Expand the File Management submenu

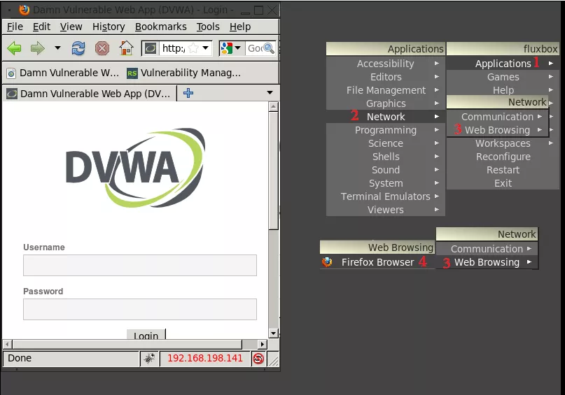point(386,90)
